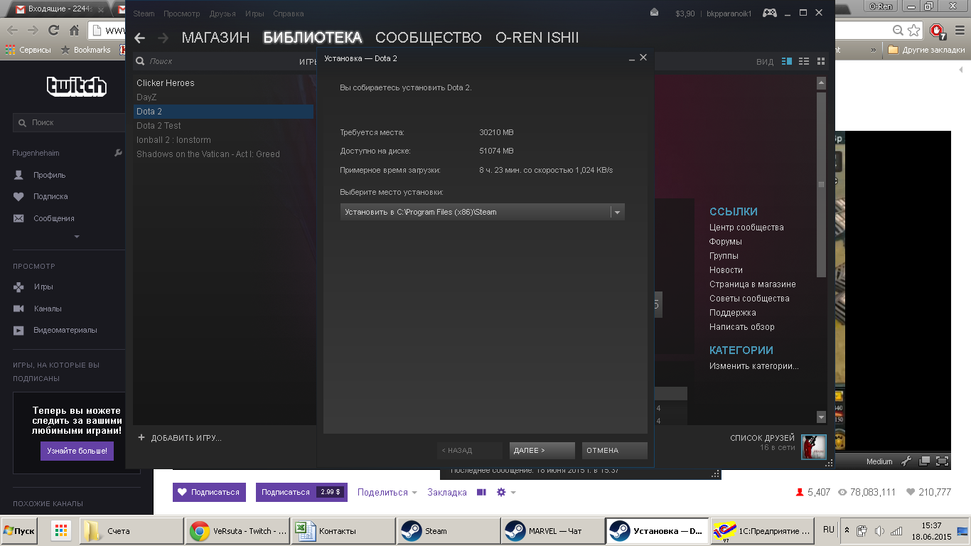971x546 pixels.
Task: Open AdBlock extension icon in Chrome
Action: (938, 31)
